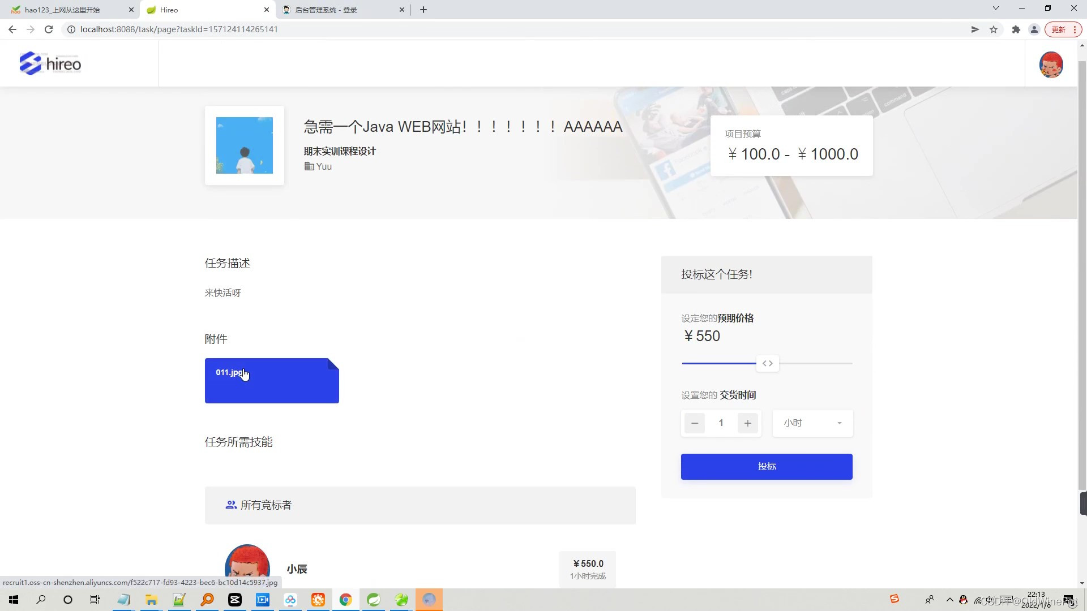
Task: Decrease delivery time with minus button
Action: (x=695, y=423)
